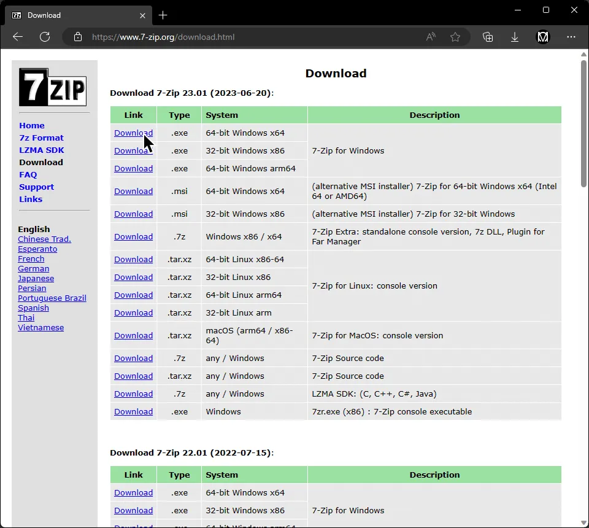This screenshot has height=528, width=589.
Task: Go to the 7z Format page
Action: point(41,138)
